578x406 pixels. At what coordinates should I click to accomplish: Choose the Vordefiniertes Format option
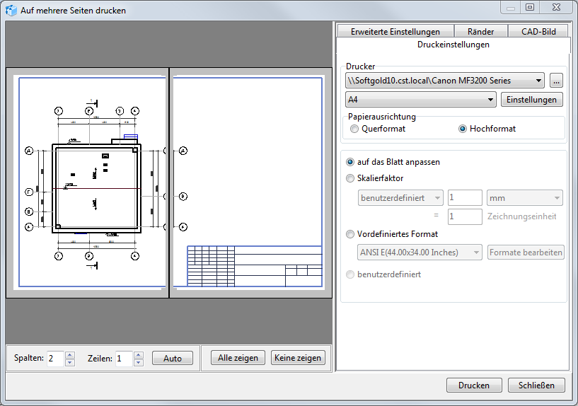(351, 234)
